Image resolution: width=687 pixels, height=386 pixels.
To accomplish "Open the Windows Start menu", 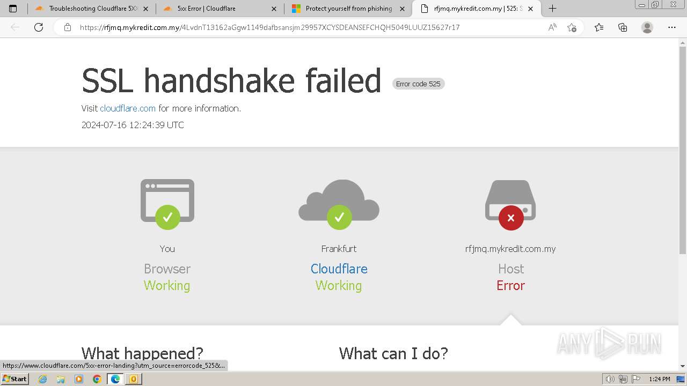I will (15, 379).
